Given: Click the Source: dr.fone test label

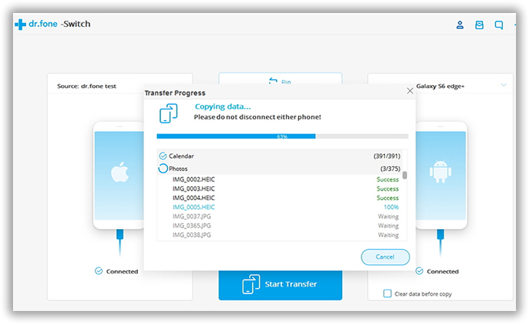Looking at the screenshot, I should tap(87, 86).
